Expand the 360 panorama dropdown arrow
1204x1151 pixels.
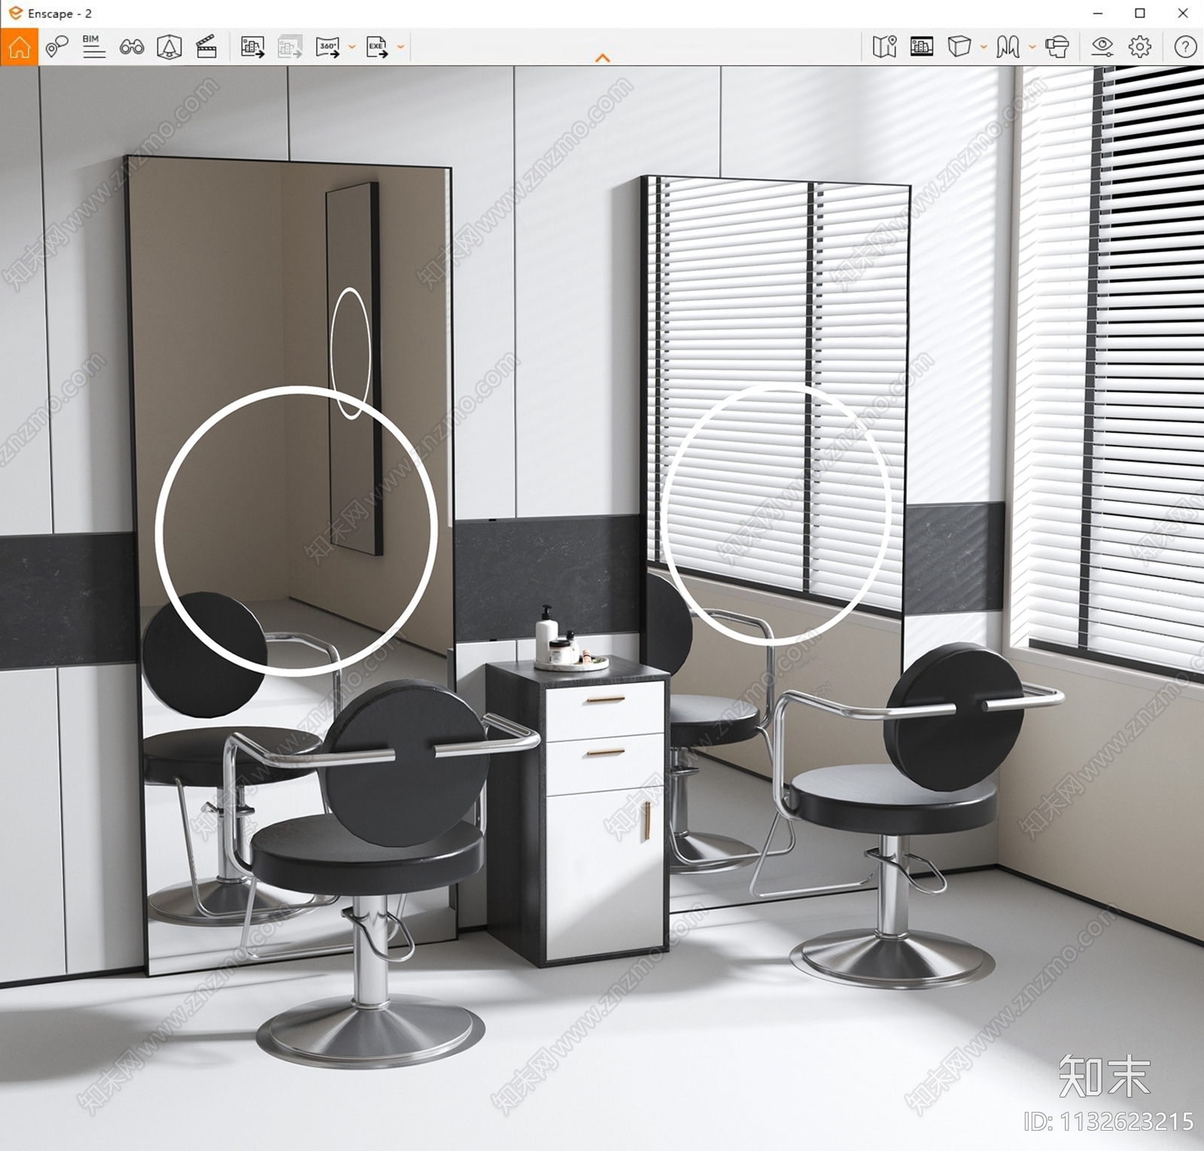[x=351, y=47]
